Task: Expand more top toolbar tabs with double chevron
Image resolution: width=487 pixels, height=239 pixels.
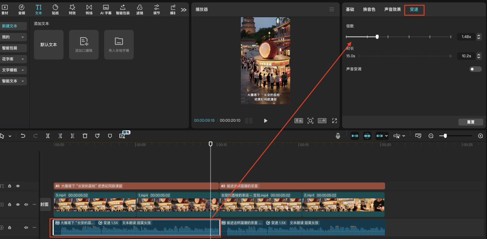Action: click(x=184, y=9)
